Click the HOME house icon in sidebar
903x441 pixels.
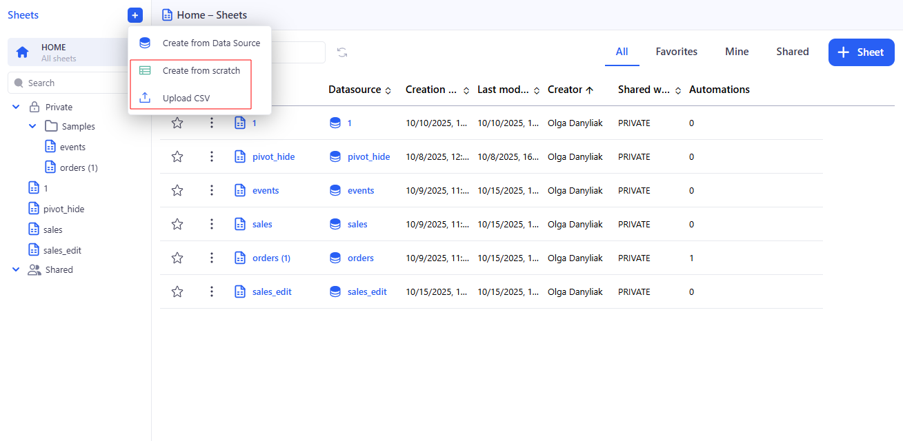tap(23, 52)
